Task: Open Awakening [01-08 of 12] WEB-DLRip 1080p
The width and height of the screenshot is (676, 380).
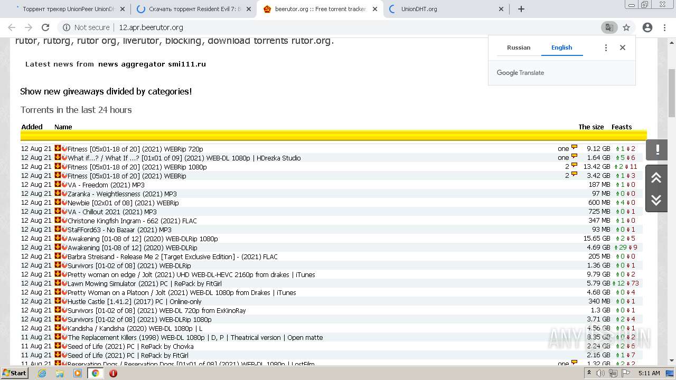Action: coord(143,239)
